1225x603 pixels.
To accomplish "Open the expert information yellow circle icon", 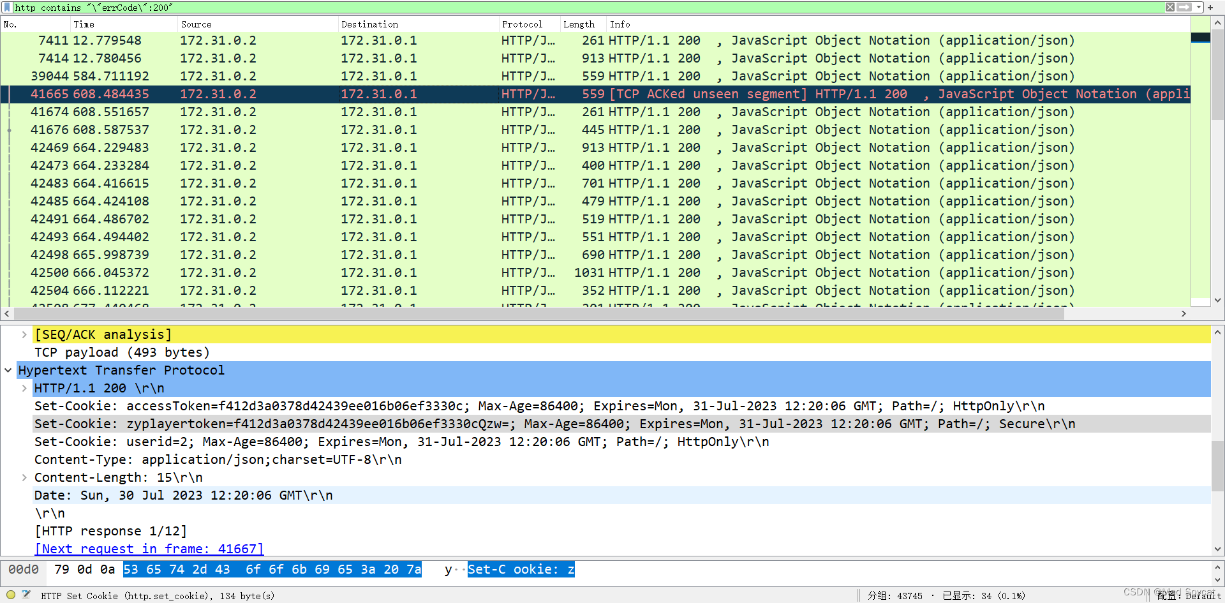I will [x=10, y=595].
